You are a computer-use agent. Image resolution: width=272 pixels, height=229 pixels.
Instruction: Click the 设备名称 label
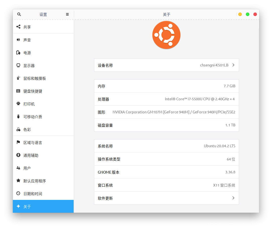(105, 65)
